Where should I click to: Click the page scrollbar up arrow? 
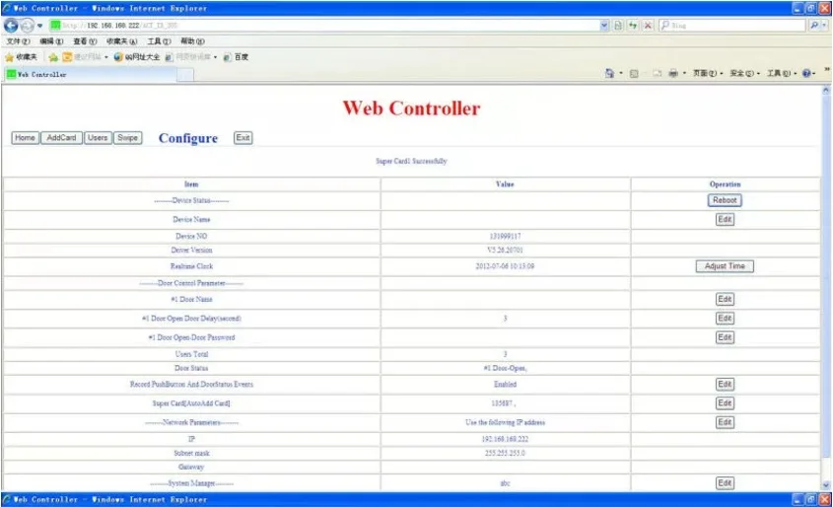pyautogui.click(x=826, y=91)
